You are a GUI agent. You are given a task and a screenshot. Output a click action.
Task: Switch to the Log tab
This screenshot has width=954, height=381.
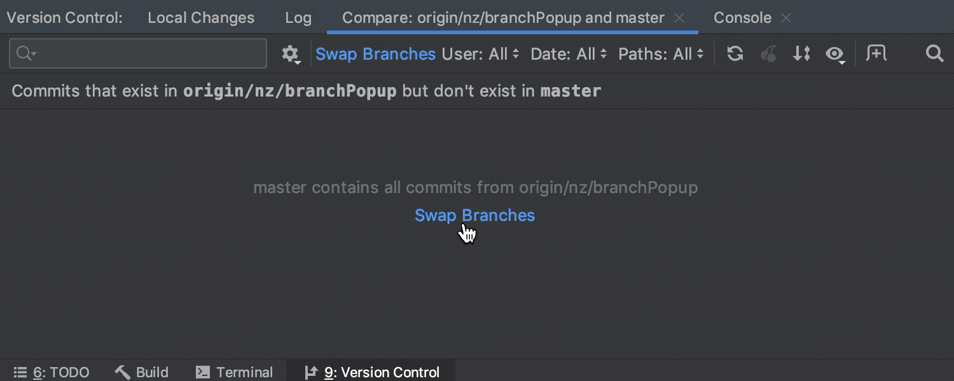[298, 18]
